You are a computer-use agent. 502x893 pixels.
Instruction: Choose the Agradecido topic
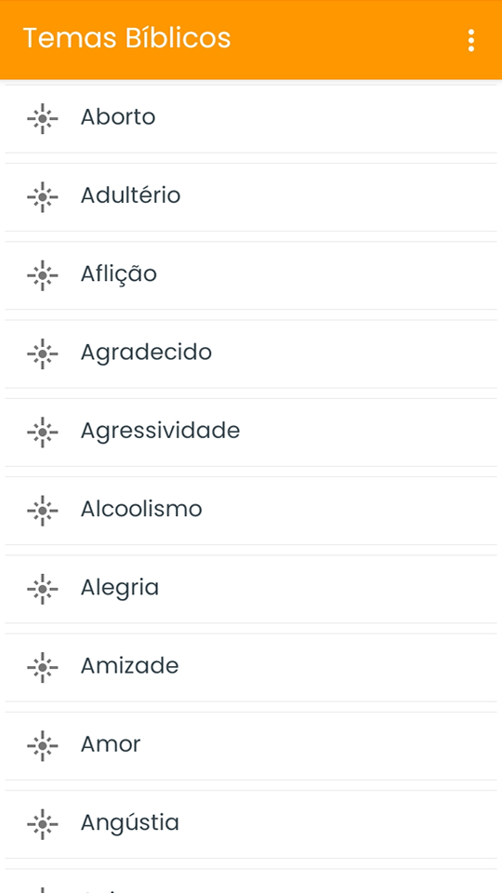(x=251, y=353)
